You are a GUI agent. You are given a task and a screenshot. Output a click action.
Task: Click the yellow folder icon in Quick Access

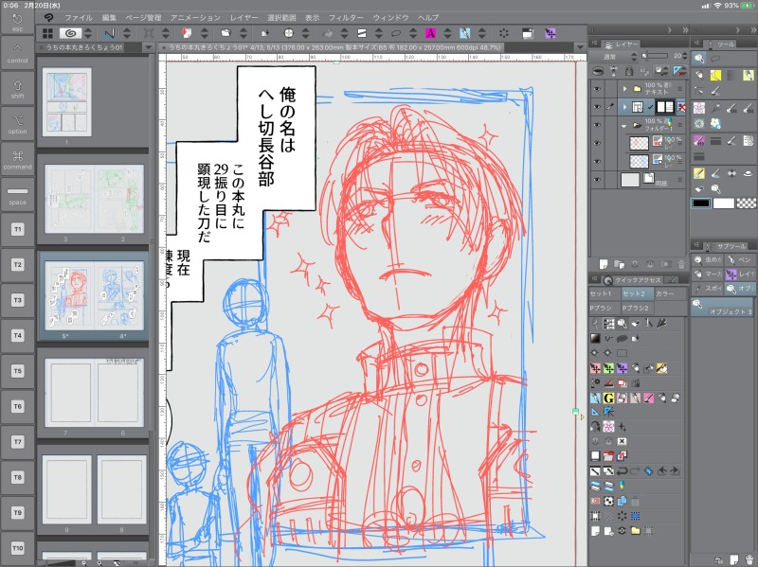tap(635, 530)
